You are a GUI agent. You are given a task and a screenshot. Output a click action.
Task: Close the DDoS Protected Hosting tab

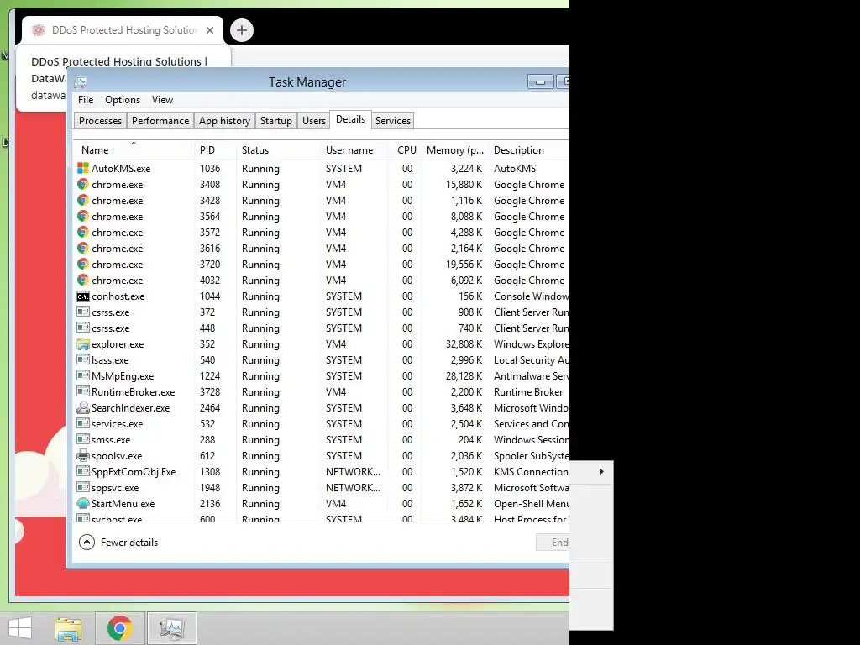click(209, 30)
